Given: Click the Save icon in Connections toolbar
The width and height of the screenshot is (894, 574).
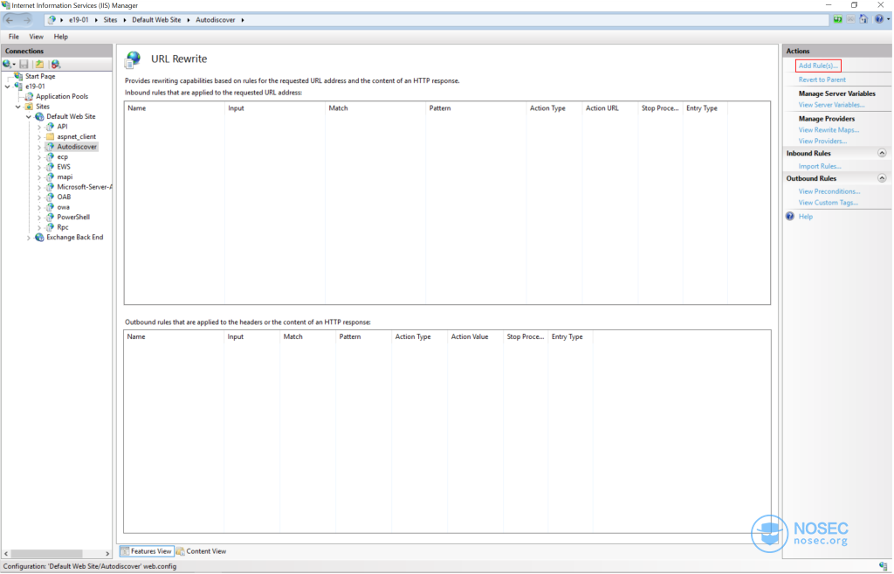Looking at the screenshot, I should (x=24, y=65).
